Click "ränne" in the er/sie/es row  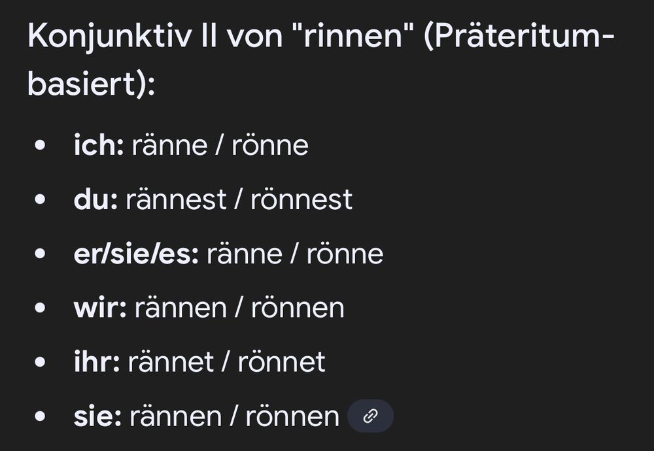click(244, 254)
